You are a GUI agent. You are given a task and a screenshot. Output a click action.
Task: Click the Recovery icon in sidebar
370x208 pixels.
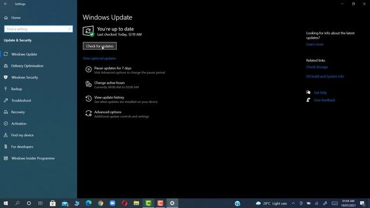(x=6, y=112)
